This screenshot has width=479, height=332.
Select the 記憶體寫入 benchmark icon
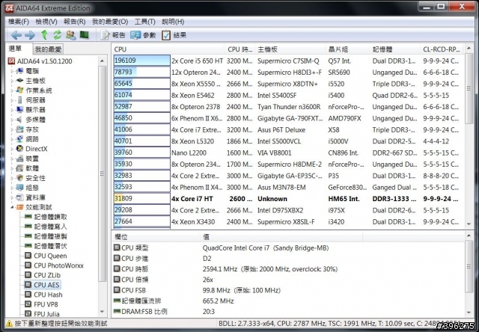(x=28, y=227)
